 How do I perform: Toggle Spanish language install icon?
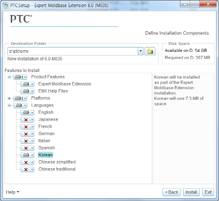point(28,148)
